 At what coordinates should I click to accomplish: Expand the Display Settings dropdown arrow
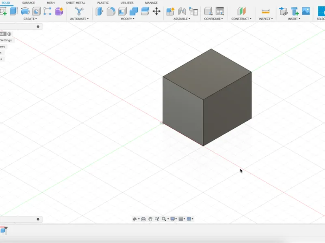[x=176, y=219]
